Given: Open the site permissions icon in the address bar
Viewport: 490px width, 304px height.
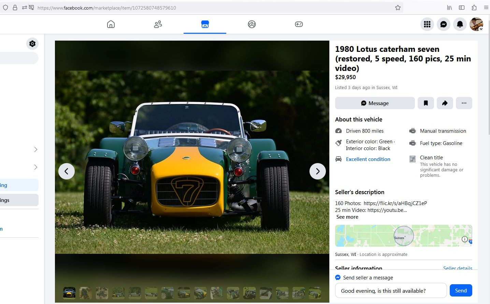Looking at the screenshot, I should point(25,8).
